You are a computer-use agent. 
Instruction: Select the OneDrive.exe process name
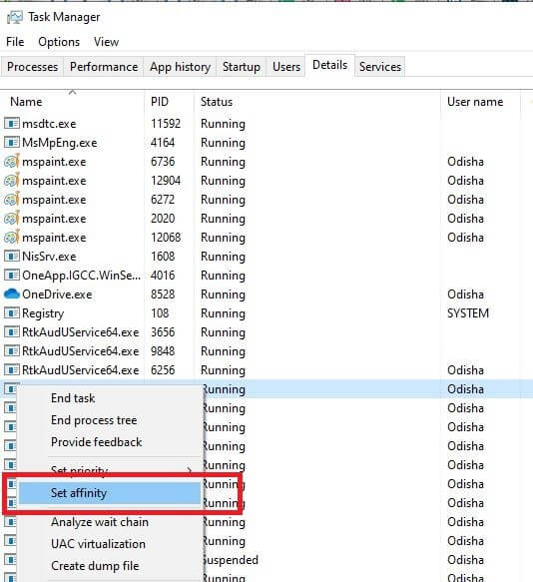coord(57,294)
